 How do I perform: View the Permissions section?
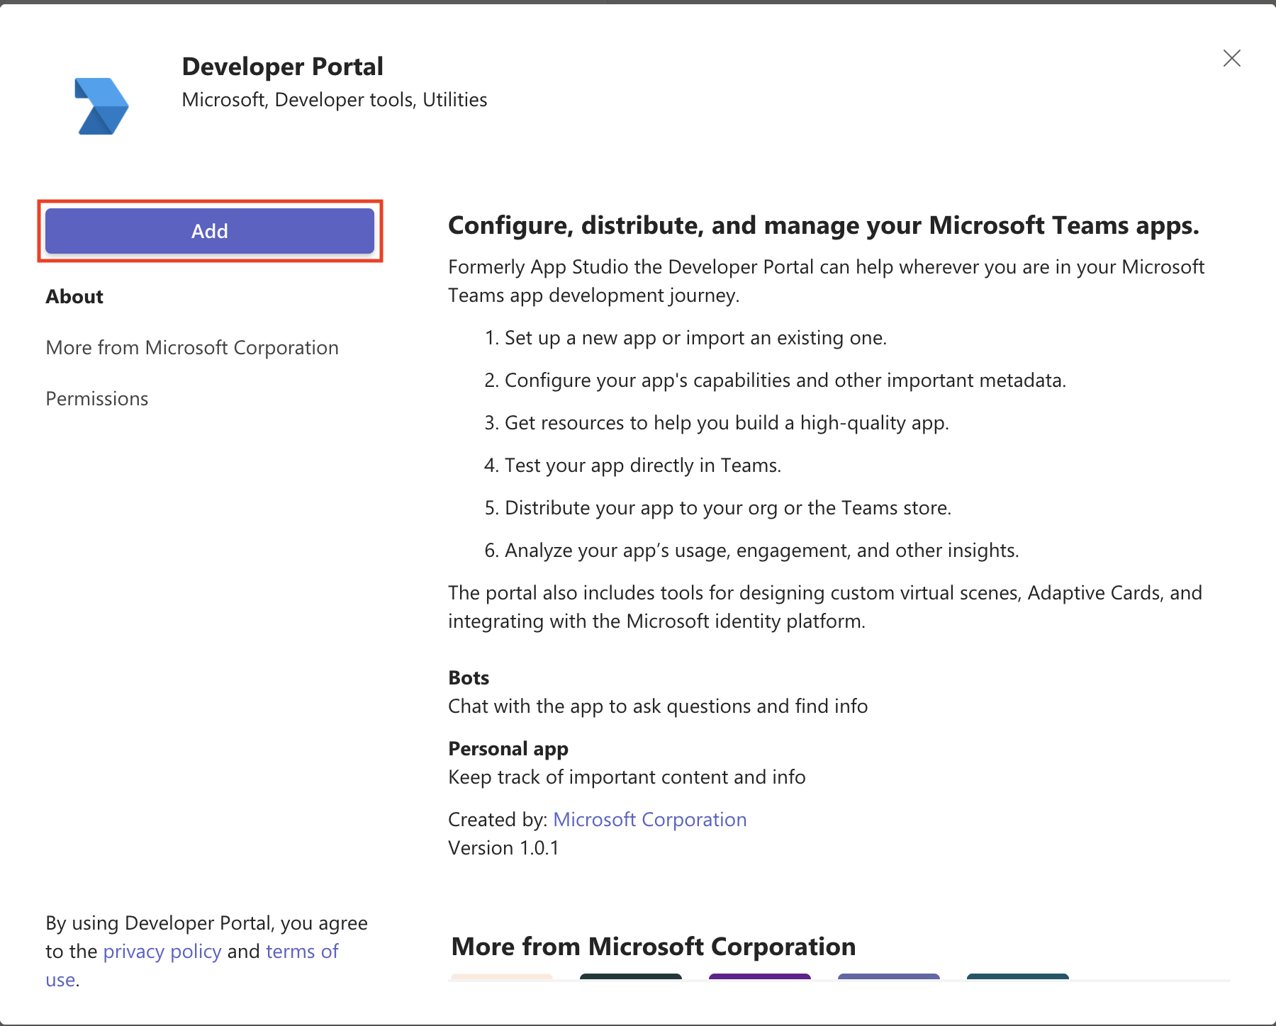point(96,398)
